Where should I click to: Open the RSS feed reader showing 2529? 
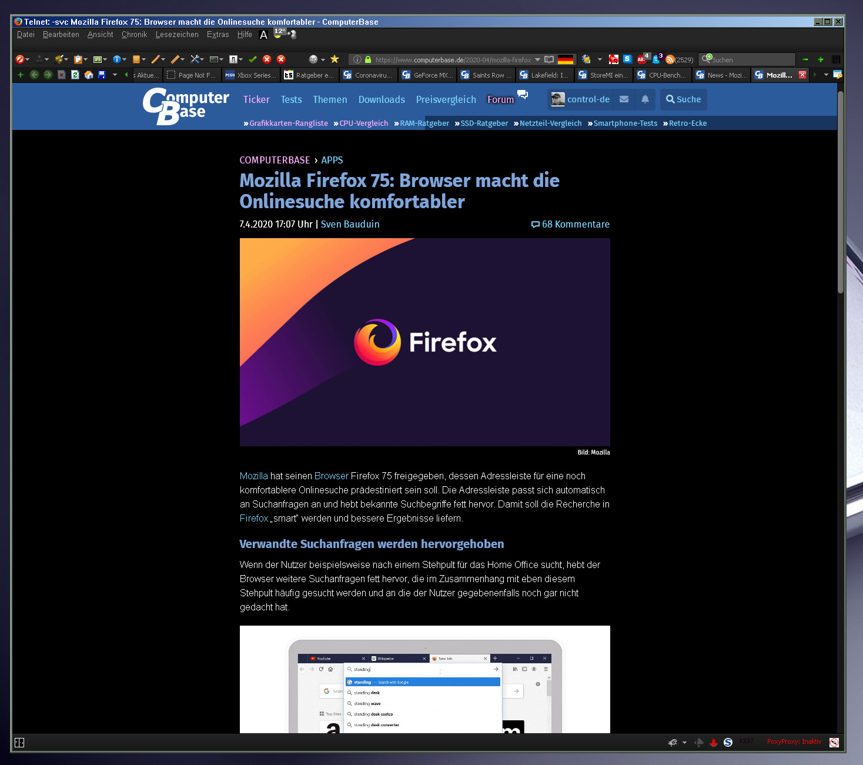point(670,59)
